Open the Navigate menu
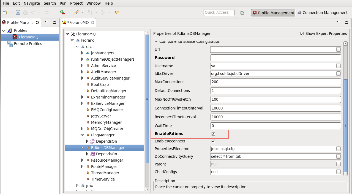The width and height of the screenshot is (352, 194). tap(32, 3)
